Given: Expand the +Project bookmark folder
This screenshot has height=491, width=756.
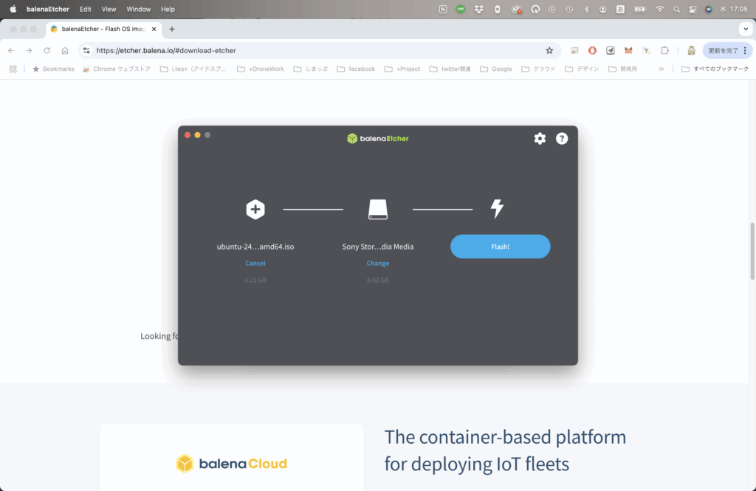Looking at the screenshot, I should pos(402,69).
